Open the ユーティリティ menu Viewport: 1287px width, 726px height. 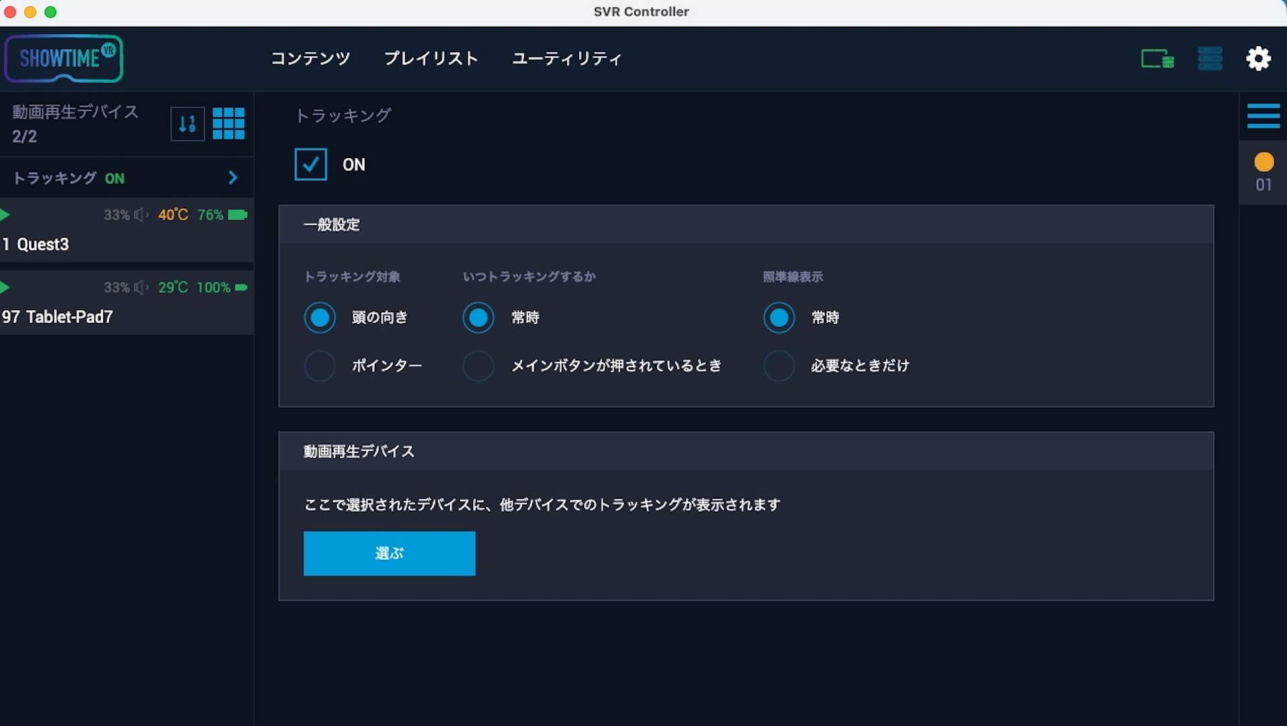(567, 59)
